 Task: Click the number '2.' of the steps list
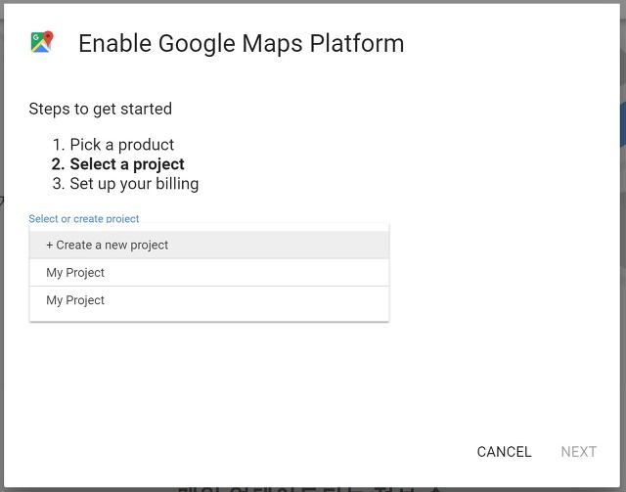(x=59, y=164)
